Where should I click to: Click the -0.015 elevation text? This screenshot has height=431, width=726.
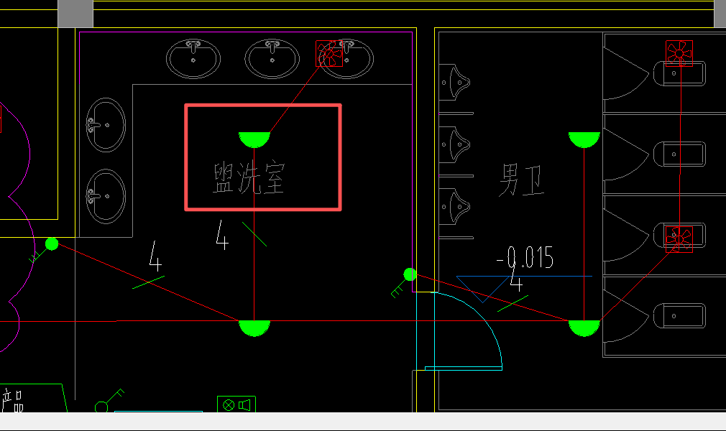(x=525, y=257)
